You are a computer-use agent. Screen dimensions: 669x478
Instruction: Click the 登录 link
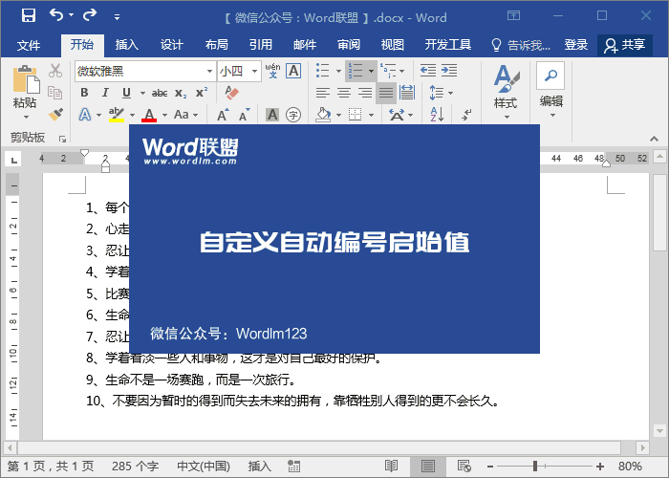coord(576,44)
